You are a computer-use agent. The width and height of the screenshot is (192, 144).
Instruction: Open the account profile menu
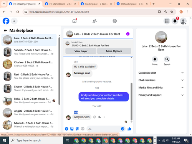coord(183,21)
